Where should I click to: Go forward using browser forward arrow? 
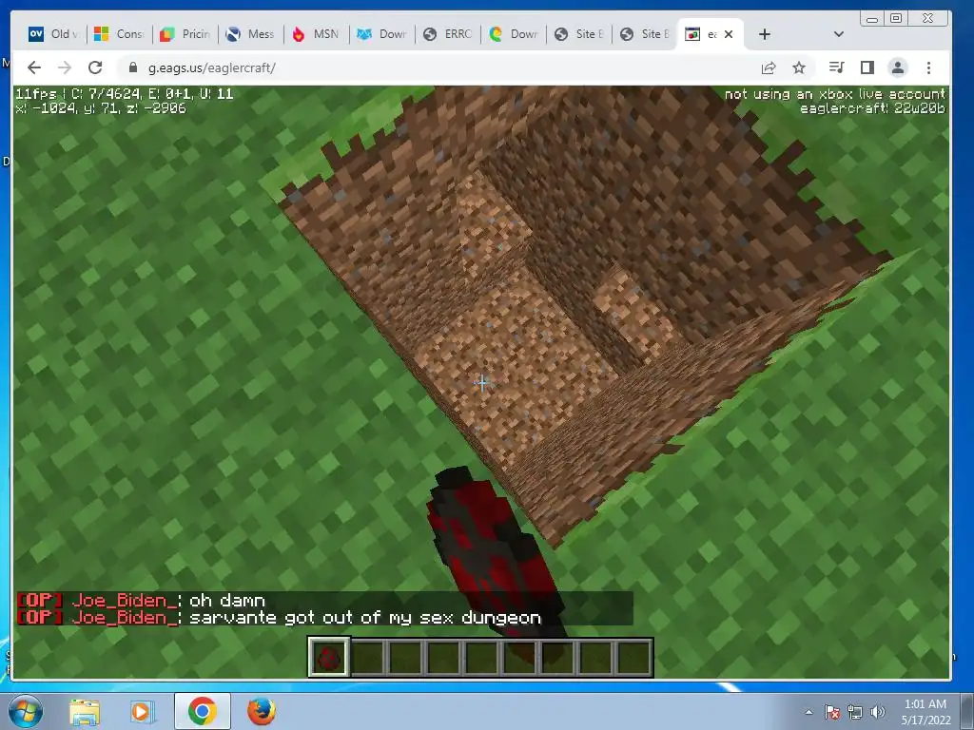(64, 67)
